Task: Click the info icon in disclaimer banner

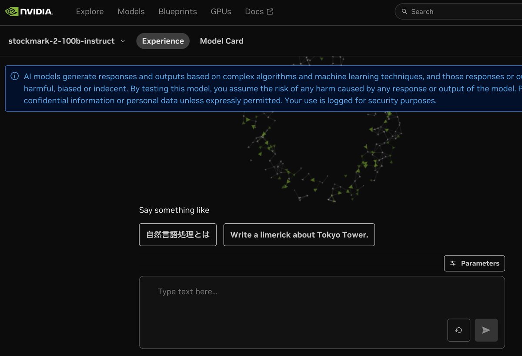Action: tap(15, 77)
